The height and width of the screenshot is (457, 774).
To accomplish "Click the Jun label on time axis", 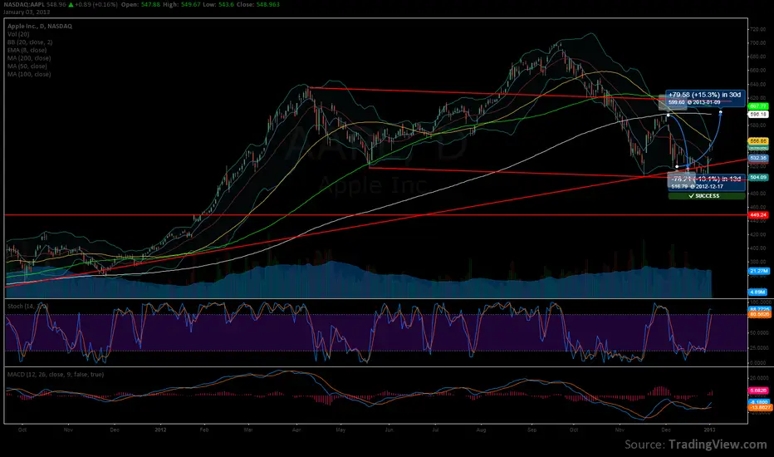I will (x=389, y=430).
